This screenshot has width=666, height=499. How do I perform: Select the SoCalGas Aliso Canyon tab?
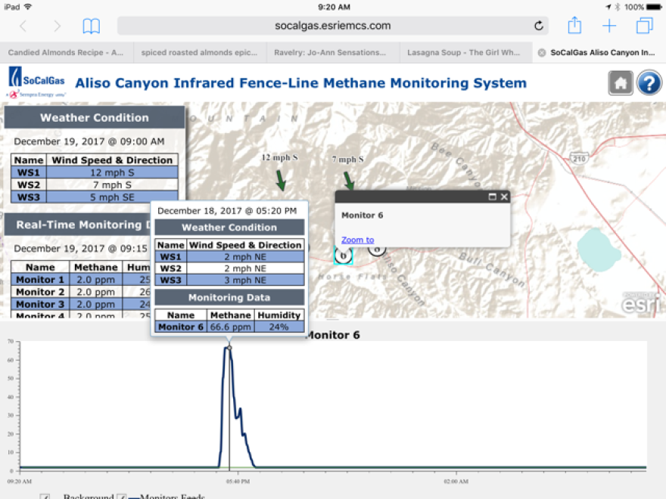(599, 53)
